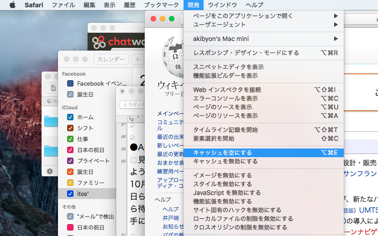Select 機能拡張ビルダーを表示
378x236 pixels.
coord(263,76)
